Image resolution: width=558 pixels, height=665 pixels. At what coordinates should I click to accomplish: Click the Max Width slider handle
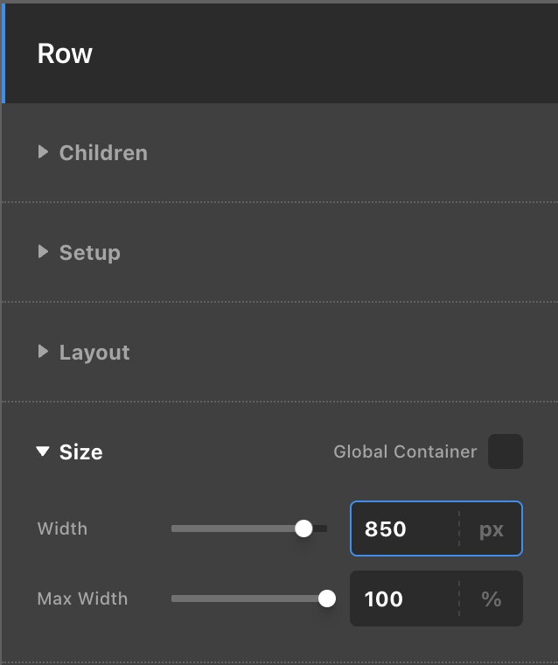pyautogui.click(x=327, y=598)
